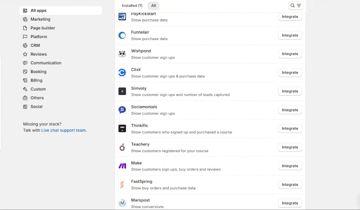Click the Clixli app logo
Viewport: 360px width, 210px height.
(122, 72)
